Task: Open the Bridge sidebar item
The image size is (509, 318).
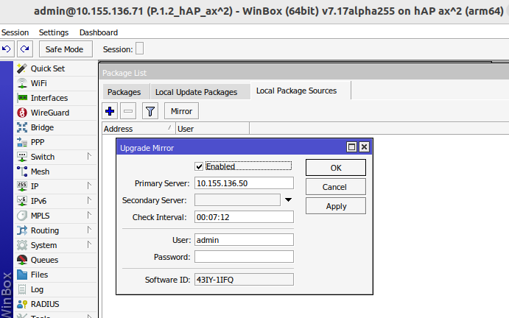Action: pyautogui.click(x=42, y=127)
